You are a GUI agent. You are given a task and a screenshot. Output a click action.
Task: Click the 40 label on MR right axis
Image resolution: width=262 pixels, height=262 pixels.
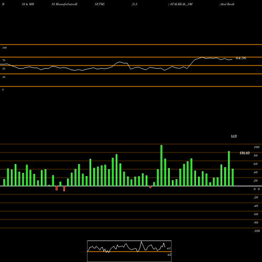[256, 172]
